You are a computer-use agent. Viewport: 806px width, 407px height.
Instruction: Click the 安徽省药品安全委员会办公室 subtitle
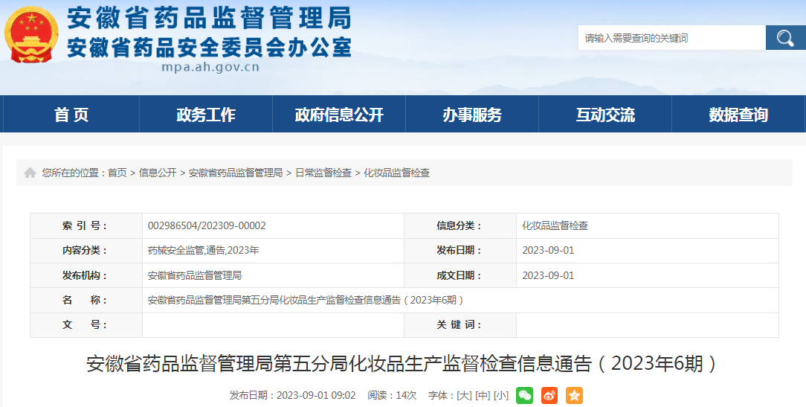[x=209, y=48]
